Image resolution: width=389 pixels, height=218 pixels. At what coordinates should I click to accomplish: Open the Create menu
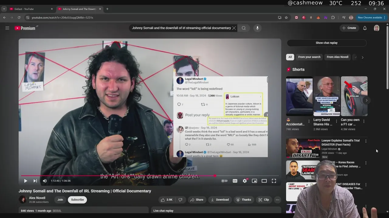[x=349, y=28]
